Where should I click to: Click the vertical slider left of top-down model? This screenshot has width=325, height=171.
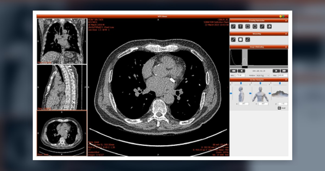click(270, 94)
